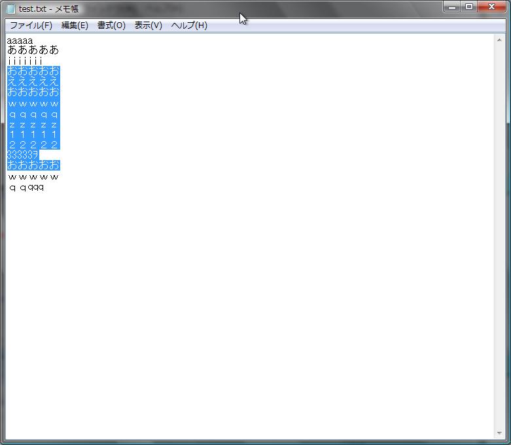The image size is (511, 445).
Task: Minimize the Notepad window
Action: pos(452,7)
